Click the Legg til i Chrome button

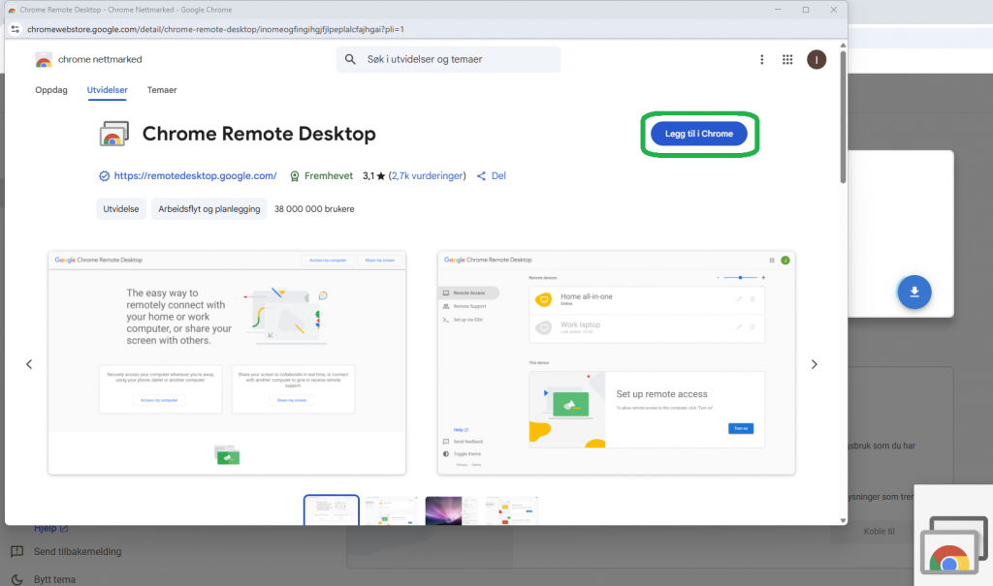click(x=699, y=134)
